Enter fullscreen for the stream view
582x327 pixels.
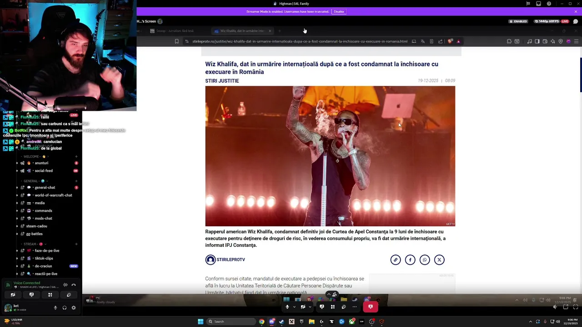pyautogui.click(x=576, y=307)
